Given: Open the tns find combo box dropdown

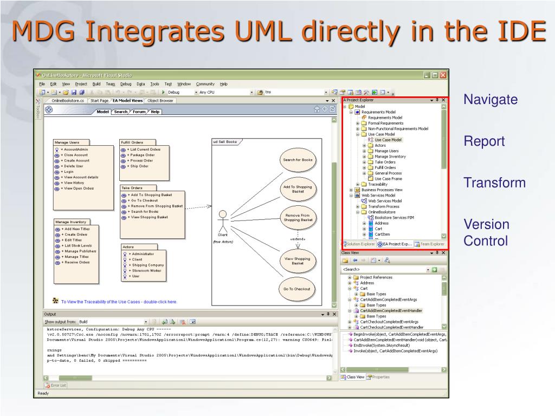Looking at the screenshot, I should (326, 92).
